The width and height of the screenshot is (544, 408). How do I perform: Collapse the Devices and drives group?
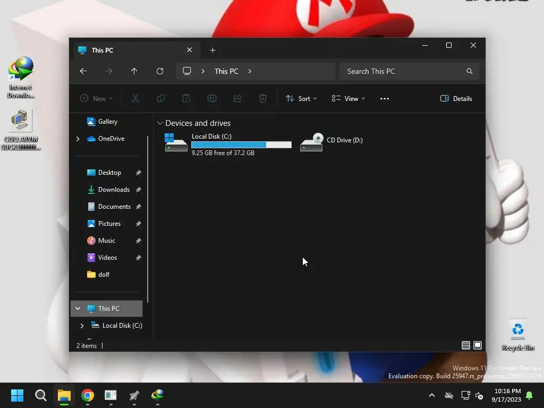pos(160,123)
